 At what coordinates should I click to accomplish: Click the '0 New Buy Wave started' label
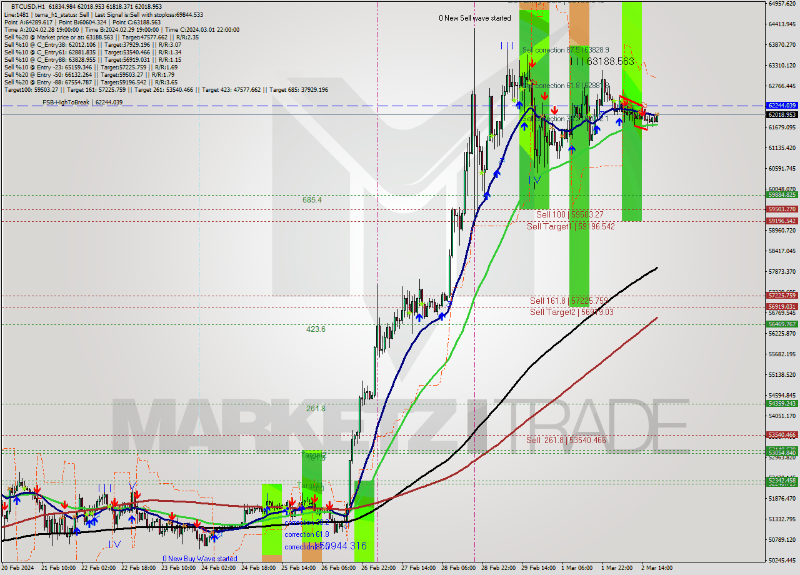click(x=200, y=558)
